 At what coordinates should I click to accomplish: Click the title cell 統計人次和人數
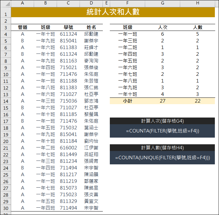tap(113, 12)
